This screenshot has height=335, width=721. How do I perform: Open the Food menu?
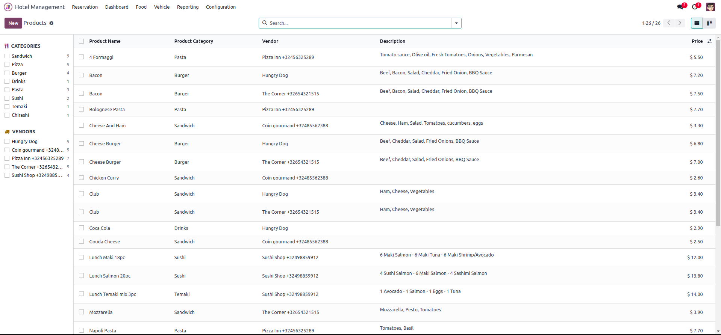point(141,7)
